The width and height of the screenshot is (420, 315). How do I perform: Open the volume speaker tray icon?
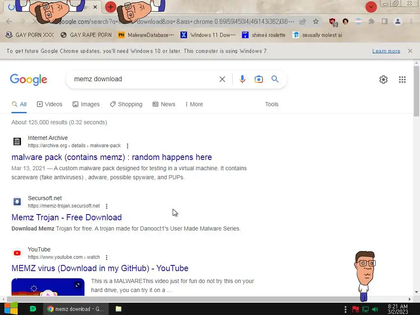375,309
